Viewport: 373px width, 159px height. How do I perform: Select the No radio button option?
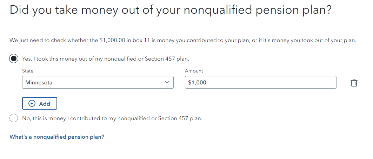pos(14,118)
